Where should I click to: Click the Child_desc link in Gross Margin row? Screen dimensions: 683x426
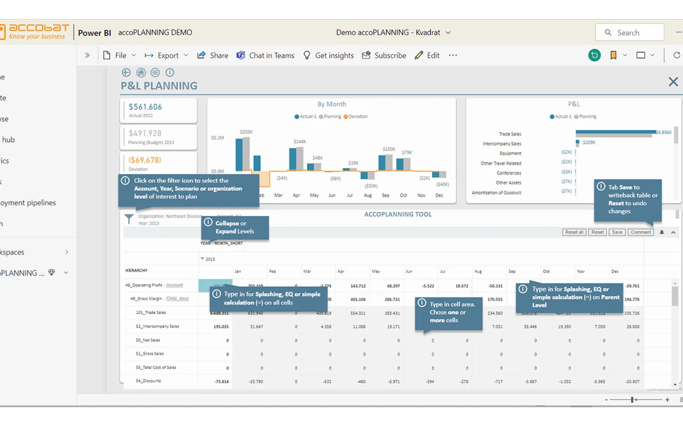pyautogui.click(x=178, y=299)
